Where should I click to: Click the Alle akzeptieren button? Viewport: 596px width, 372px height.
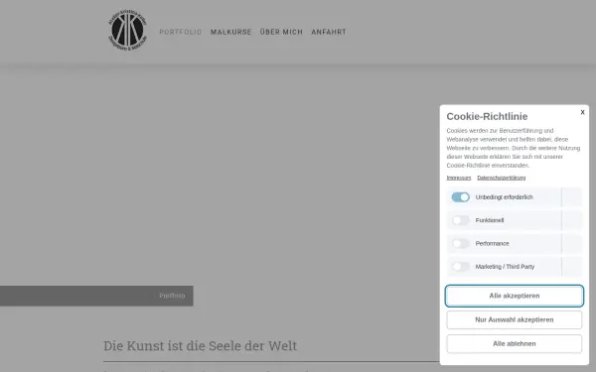(x=515, y=296)
